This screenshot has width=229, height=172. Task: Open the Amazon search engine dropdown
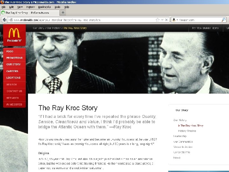point(175,20)
